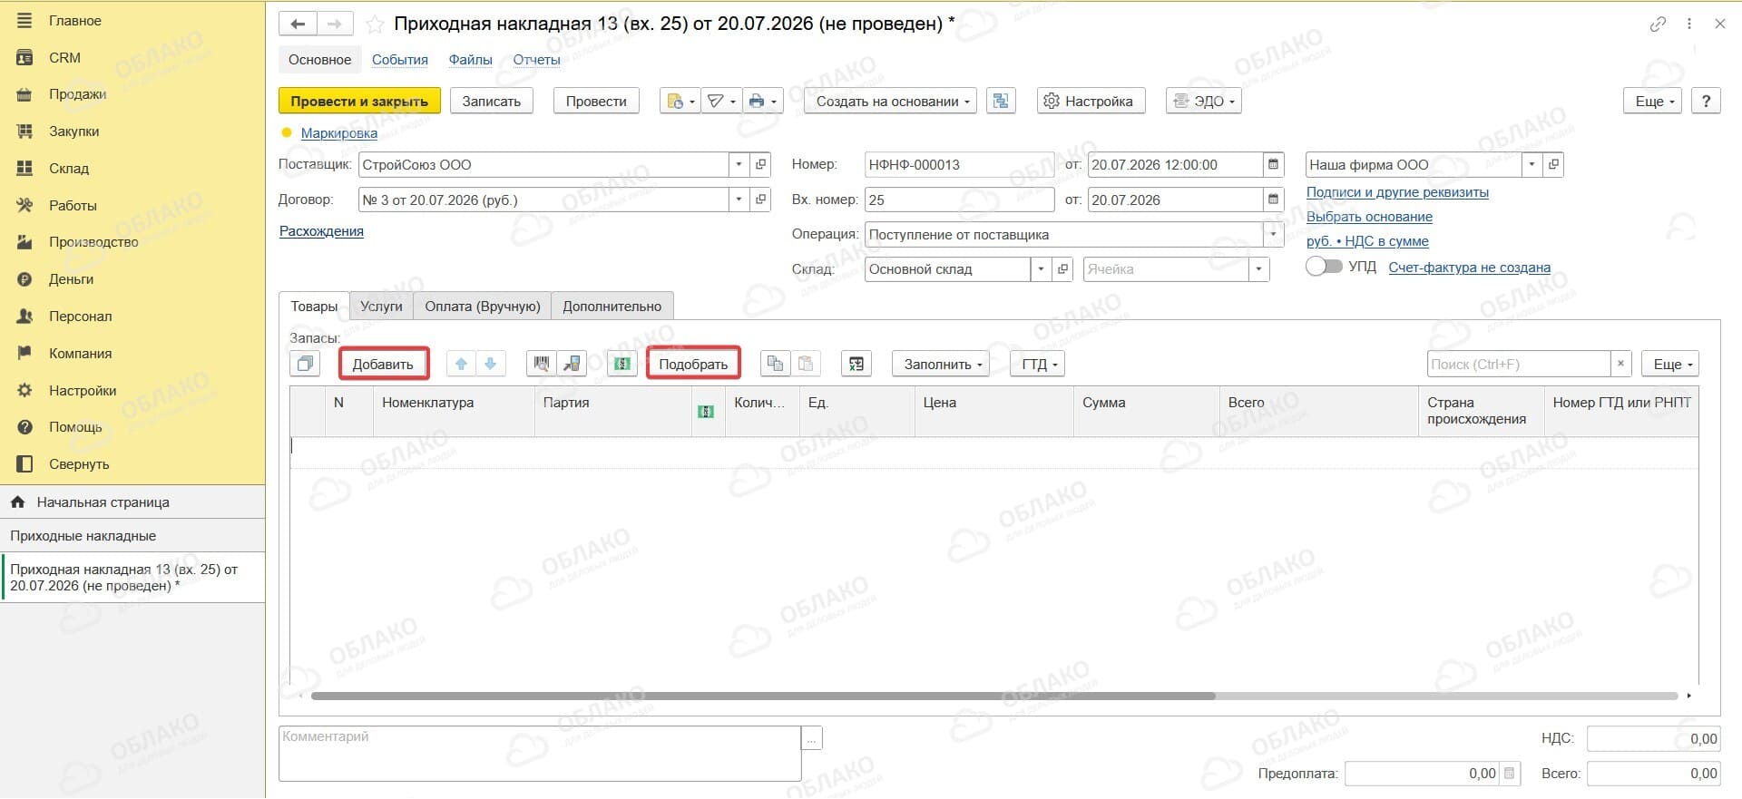Open ГТД dropdown

(1038, 365)
